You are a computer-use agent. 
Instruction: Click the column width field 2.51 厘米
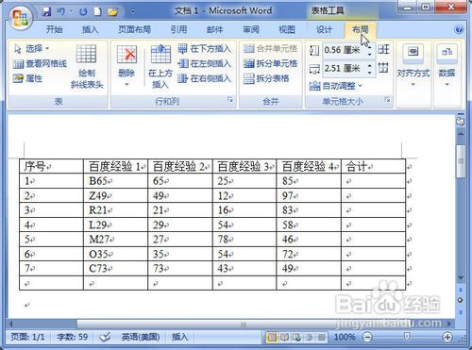344,68
